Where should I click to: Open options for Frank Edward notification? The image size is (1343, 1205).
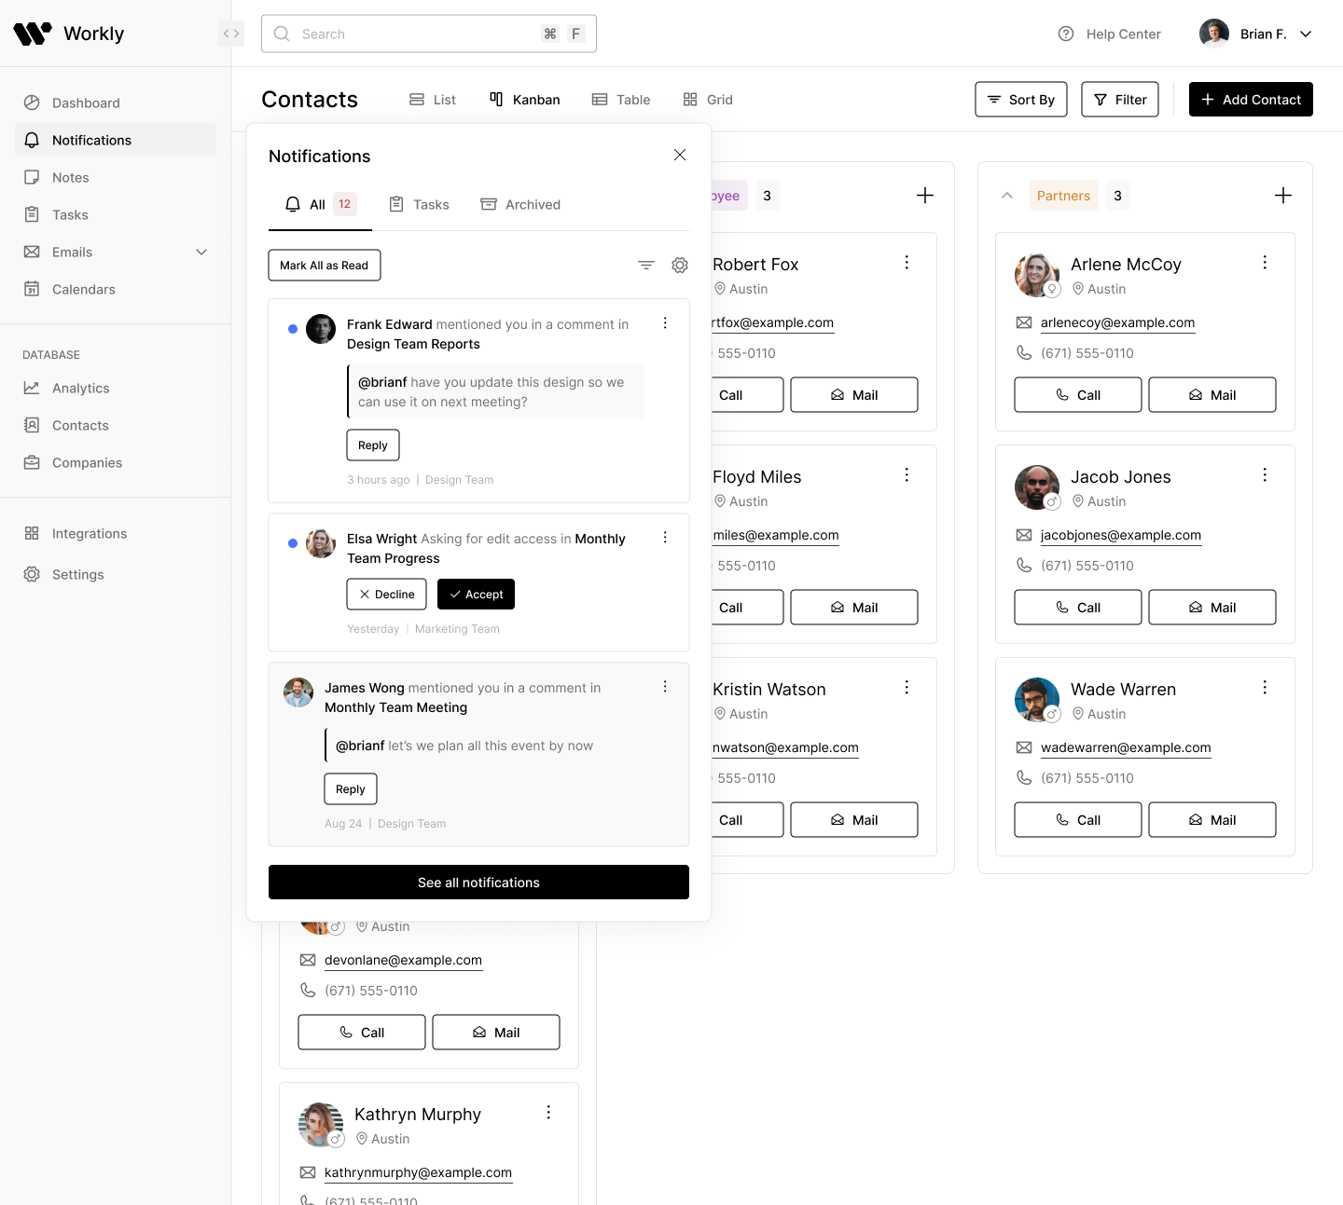pyautogui.click(x=665, y=323)
